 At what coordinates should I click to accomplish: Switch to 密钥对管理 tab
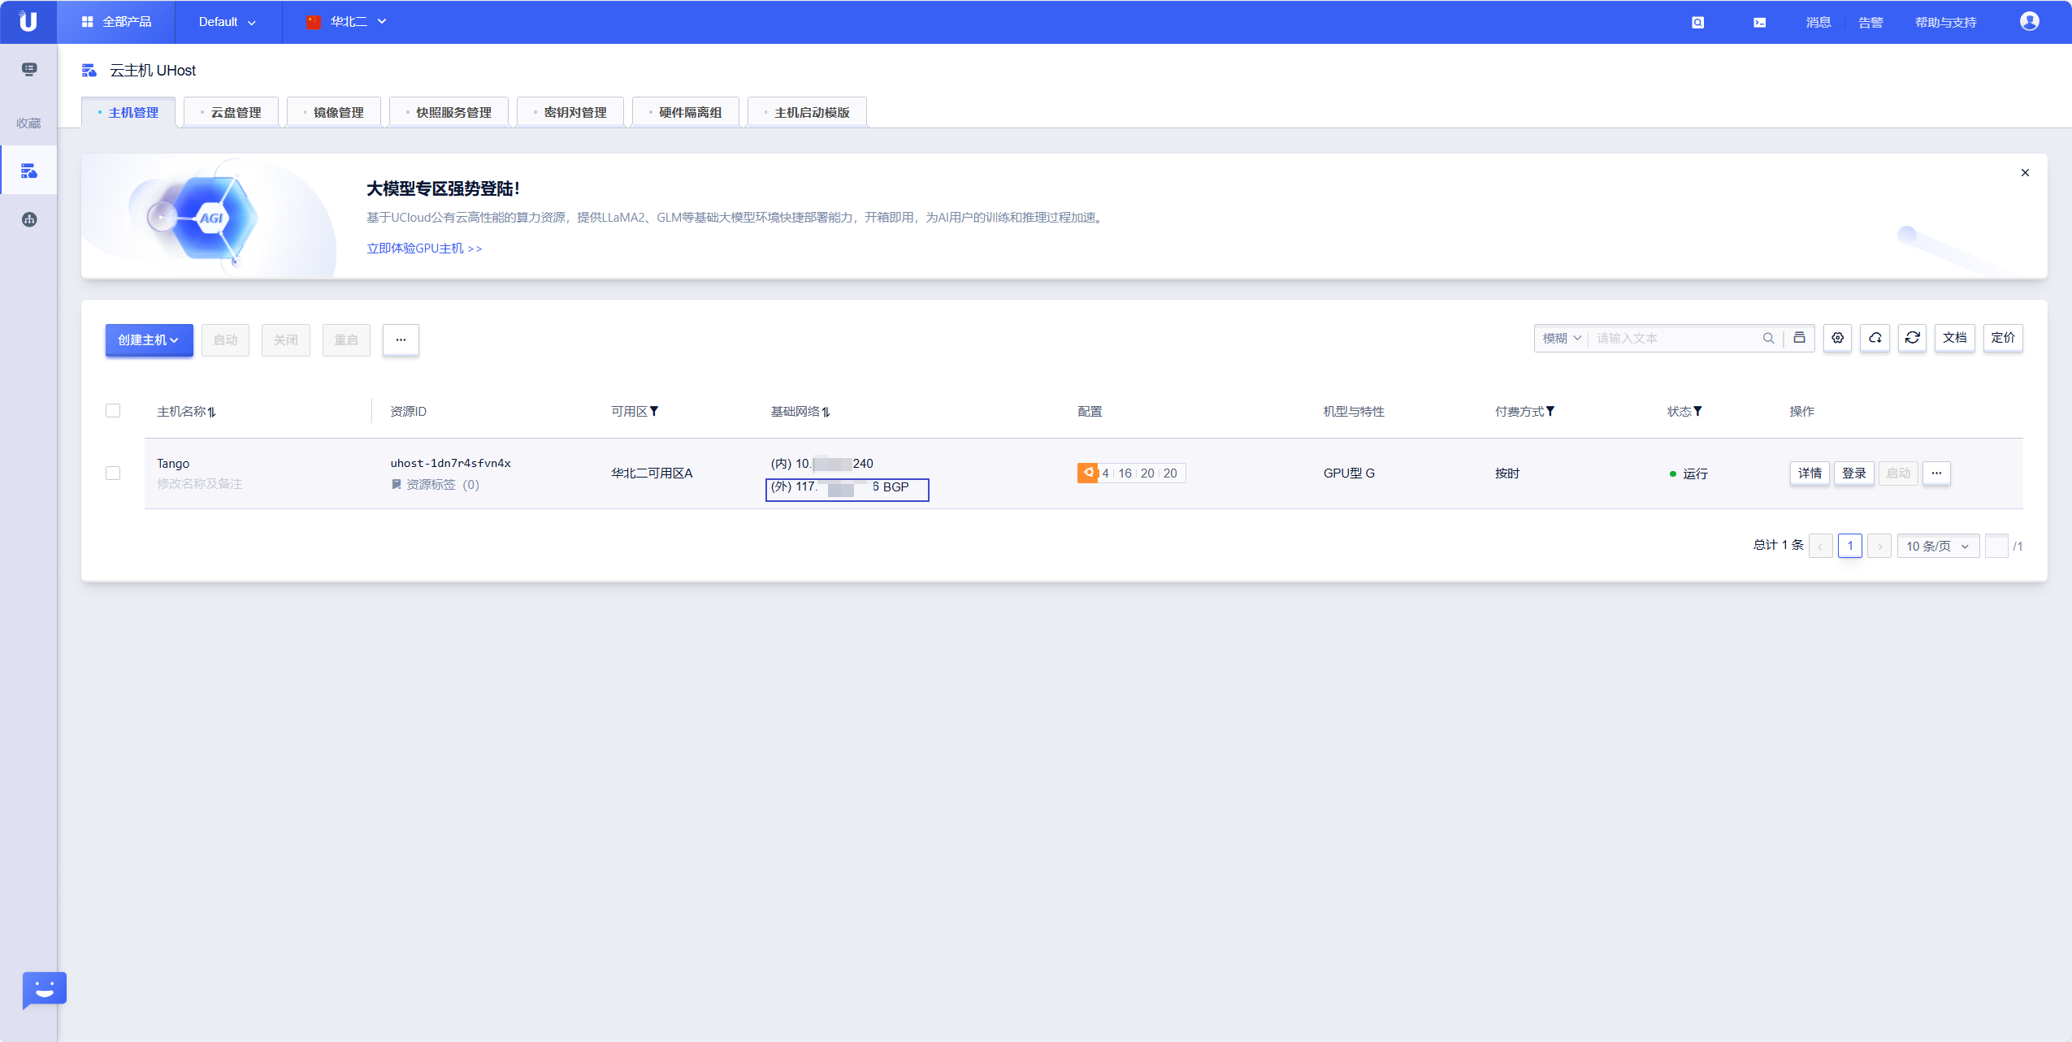[x=570, y=113]
